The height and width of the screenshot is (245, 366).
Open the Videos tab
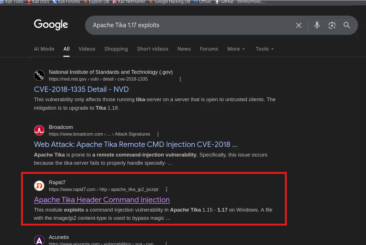(x=87, y=49)
